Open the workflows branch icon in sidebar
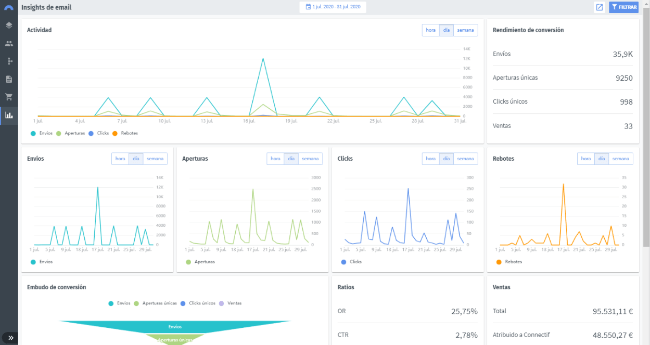The height and width of the screenshot is (345, 650). tap(9, 61)
